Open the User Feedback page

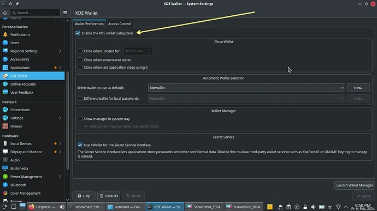tap(32, 93)
